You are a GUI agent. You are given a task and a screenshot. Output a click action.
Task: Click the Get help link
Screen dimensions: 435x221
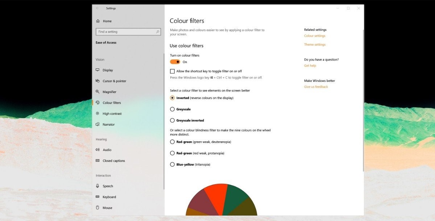coord(310,66)
